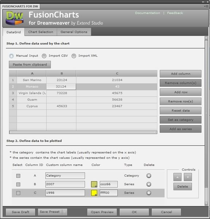The height and width of the screenshot is (219, 210).
Task: Click the Dreamweaver FusionCharts logo
Action: click(14, 18)
